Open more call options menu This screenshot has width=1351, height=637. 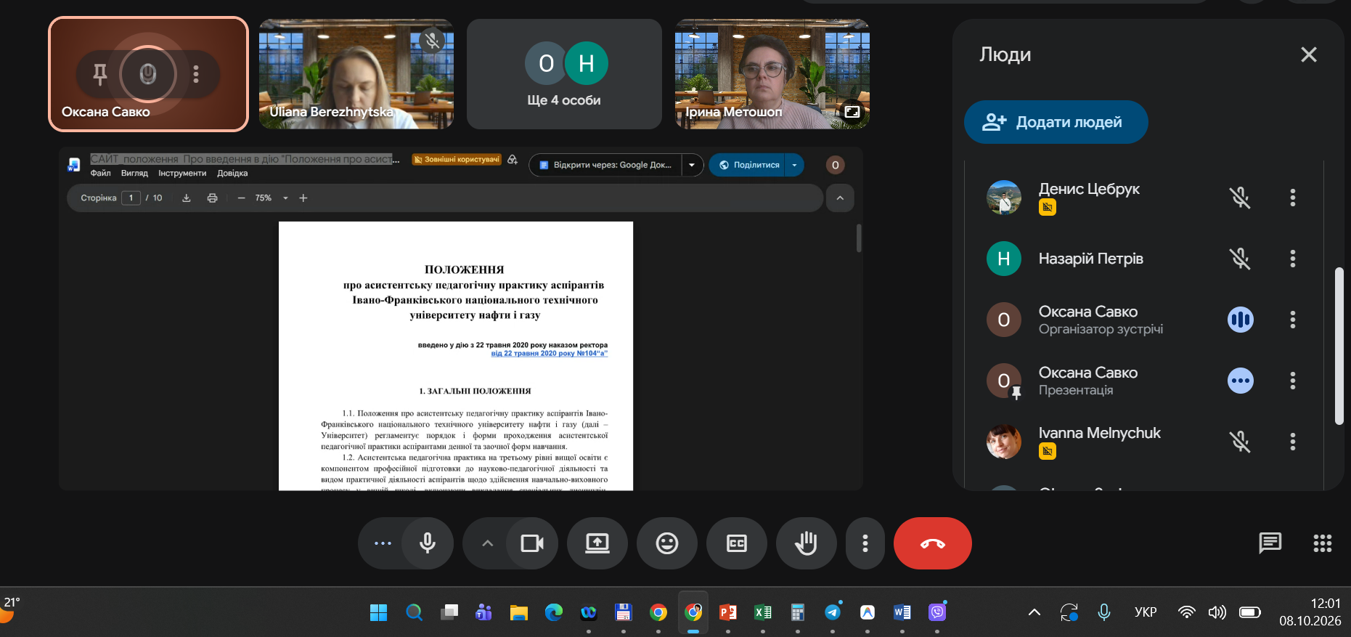[x=865, y=543]
